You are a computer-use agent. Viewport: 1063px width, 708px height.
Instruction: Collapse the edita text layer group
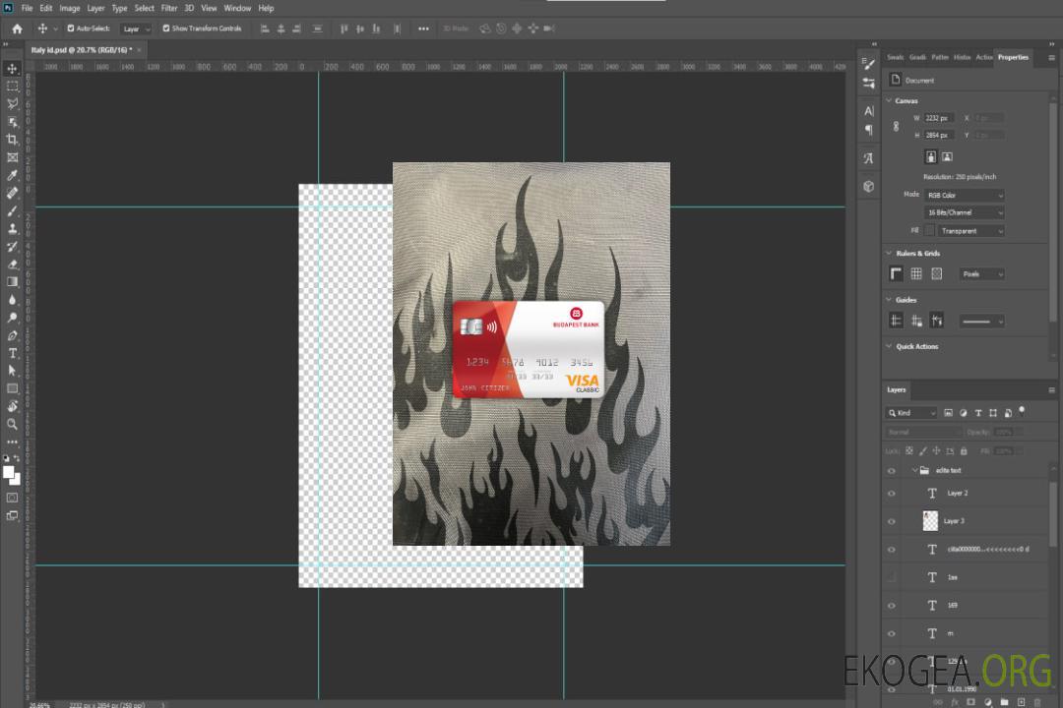point(913,471)
